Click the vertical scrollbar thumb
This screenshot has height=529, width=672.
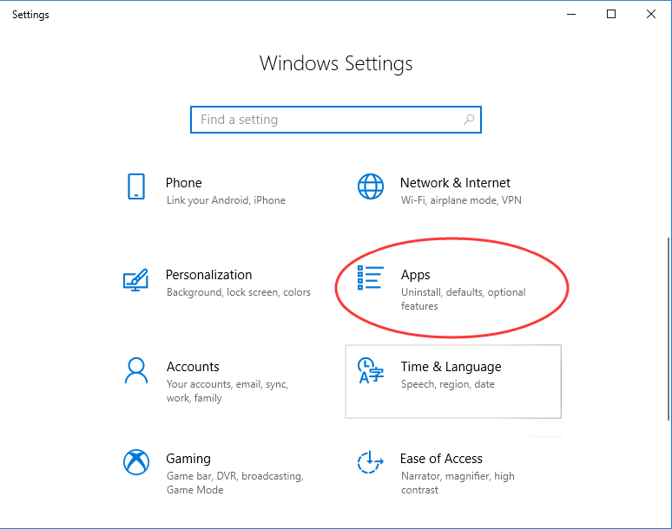(x=669, y=330)
